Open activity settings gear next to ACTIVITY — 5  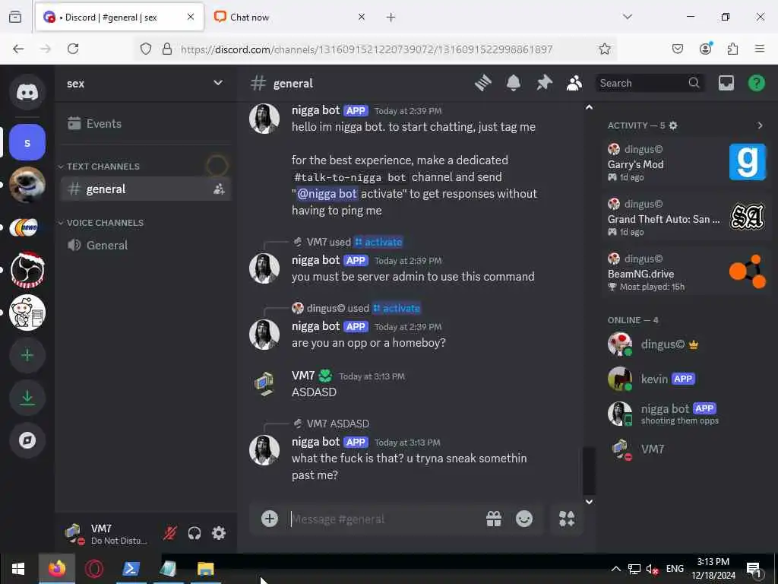tap(673, 125)
